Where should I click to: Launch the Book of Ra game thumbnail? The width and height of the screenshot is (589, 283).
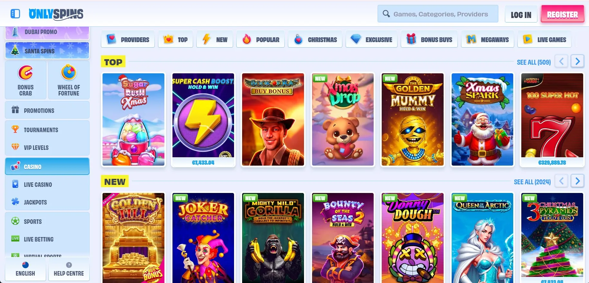273,120
